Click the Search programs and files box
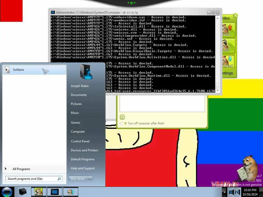Viewport: 263px width, 197px height. tap(34, 179)
